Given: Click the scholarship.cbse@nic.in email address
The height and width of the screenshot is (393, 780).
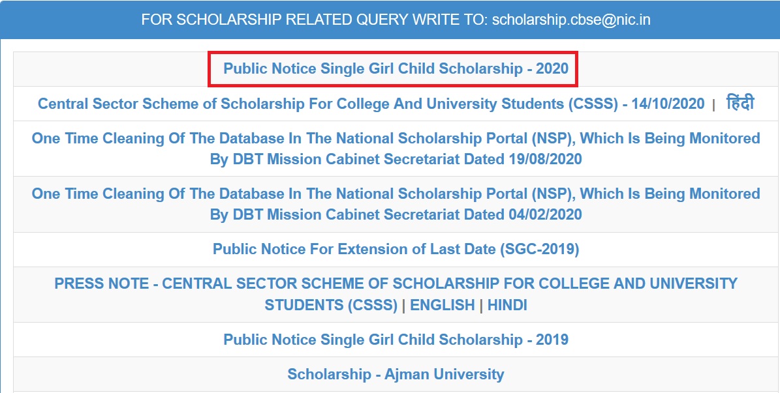Looking at the screenshot, I should coord(571,20).
